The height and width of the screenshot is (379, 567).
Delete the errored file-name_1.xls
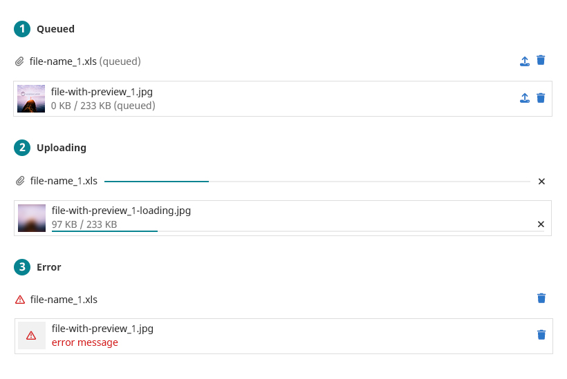tap(541, 298)
